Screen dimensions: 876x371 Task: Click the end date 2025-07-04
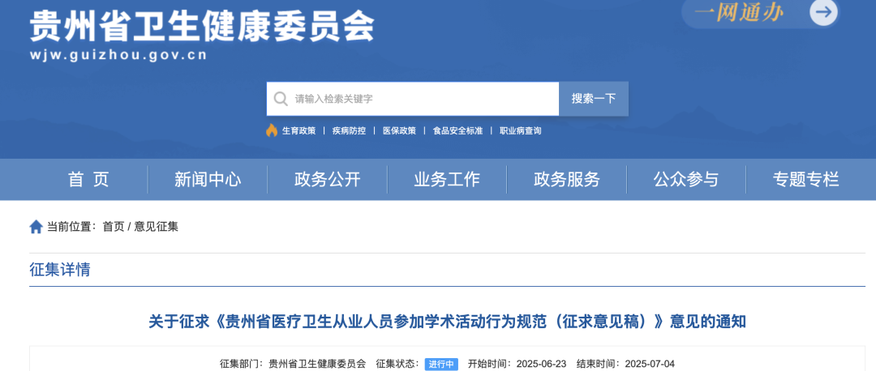650,365
